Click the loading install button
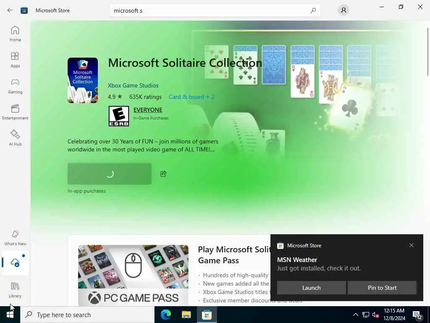The width and height of the screenshot is (430, 323). click(110, 174)
